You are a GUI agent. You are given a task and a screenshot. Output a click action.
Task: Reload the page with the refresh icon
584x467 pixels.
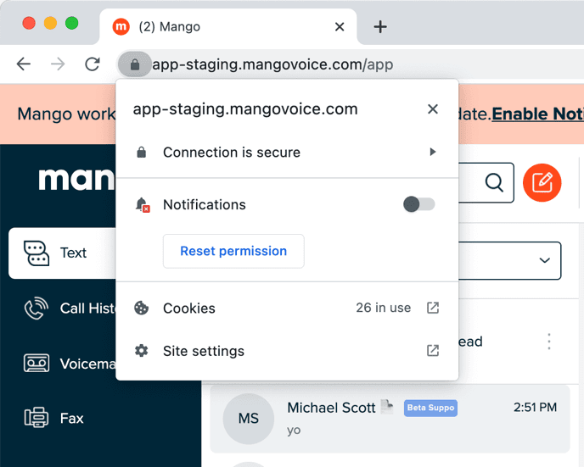click(x=93, y=64)
